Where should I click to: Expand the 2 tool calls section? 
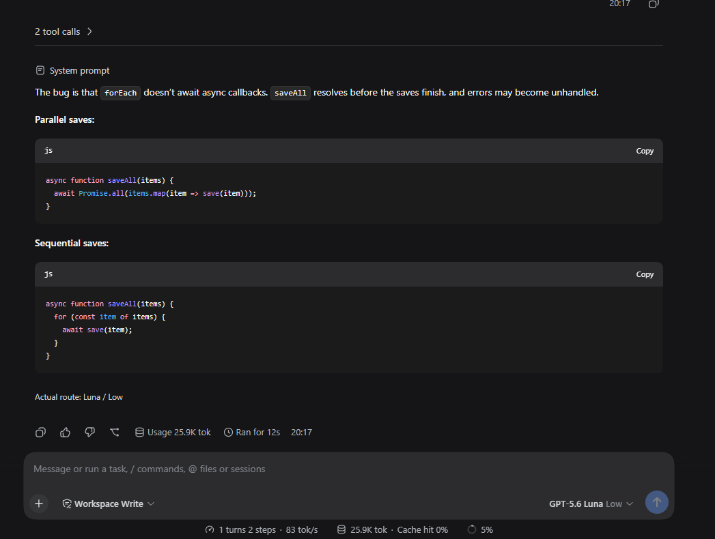(x=64, y=31)
